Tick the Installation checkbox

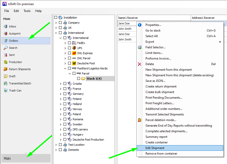pyautogui.click(x=56, y=18)
